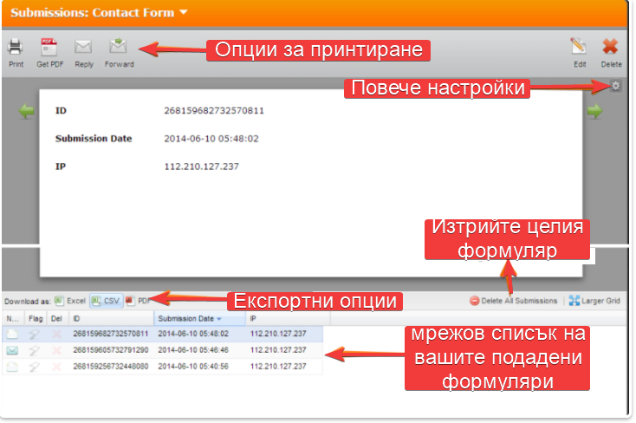
Task: Download submissions as PDF from grid toolbar
Action: 138,301
